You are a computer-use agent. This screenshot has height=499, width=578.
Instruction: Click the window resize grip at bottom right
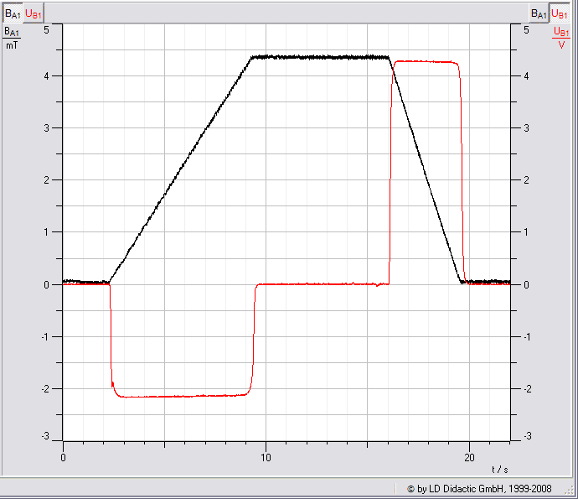571,492
